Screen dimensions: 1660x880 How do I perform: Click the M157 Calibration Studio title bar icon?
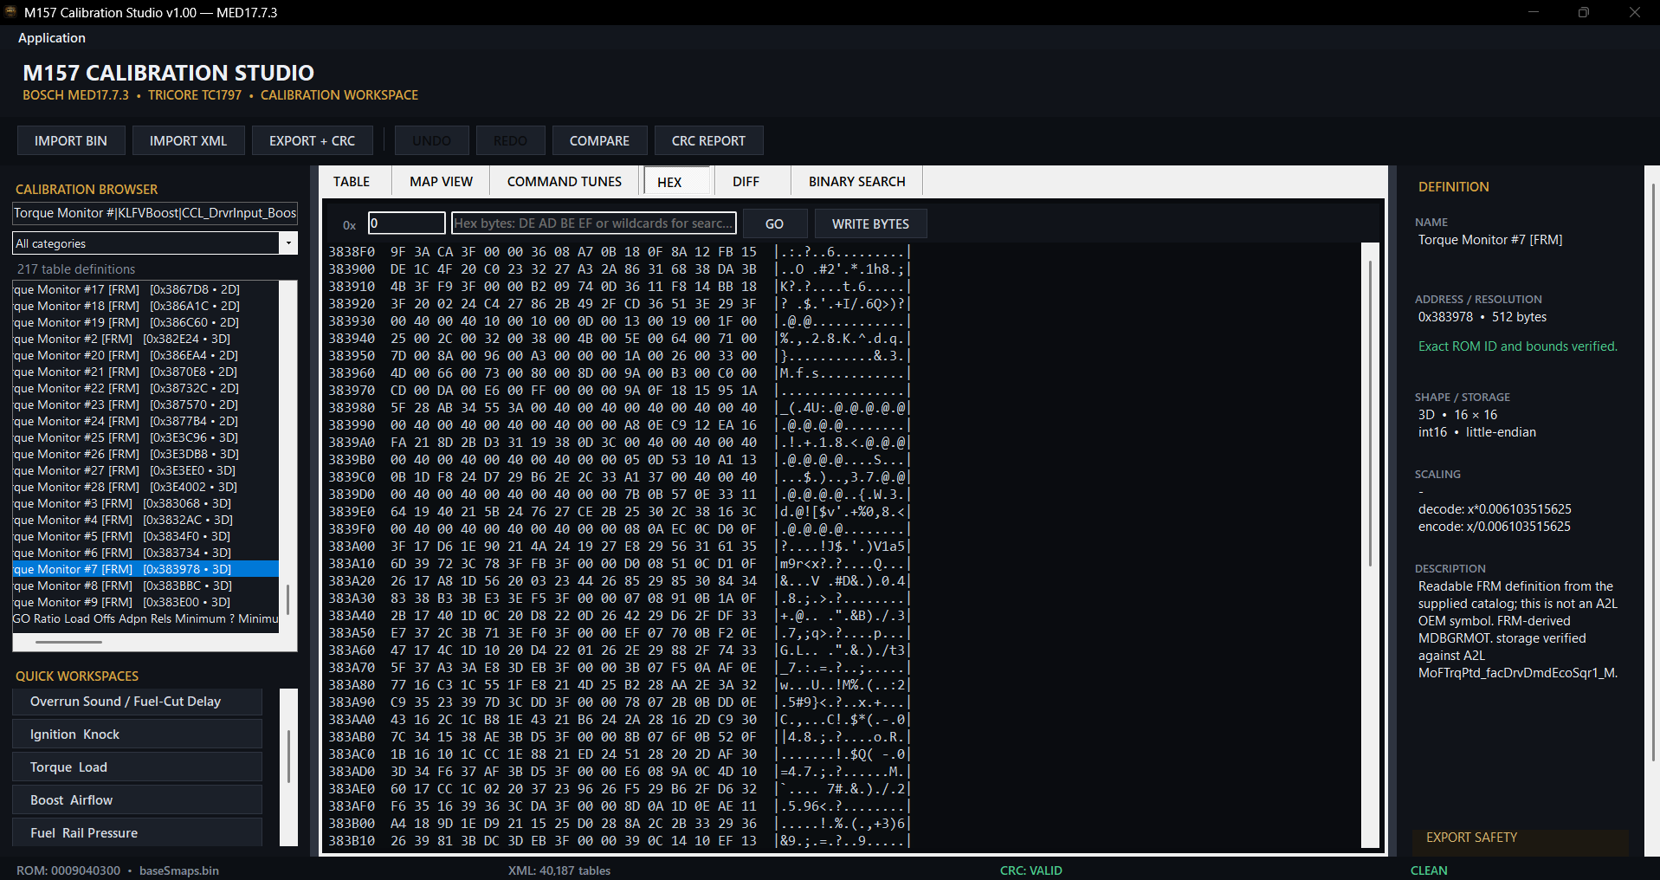click(11, 12)
